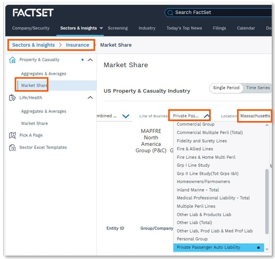Click the Pick A Page map icon
This screenshot has width=275, height=259.
click(13, 135)
